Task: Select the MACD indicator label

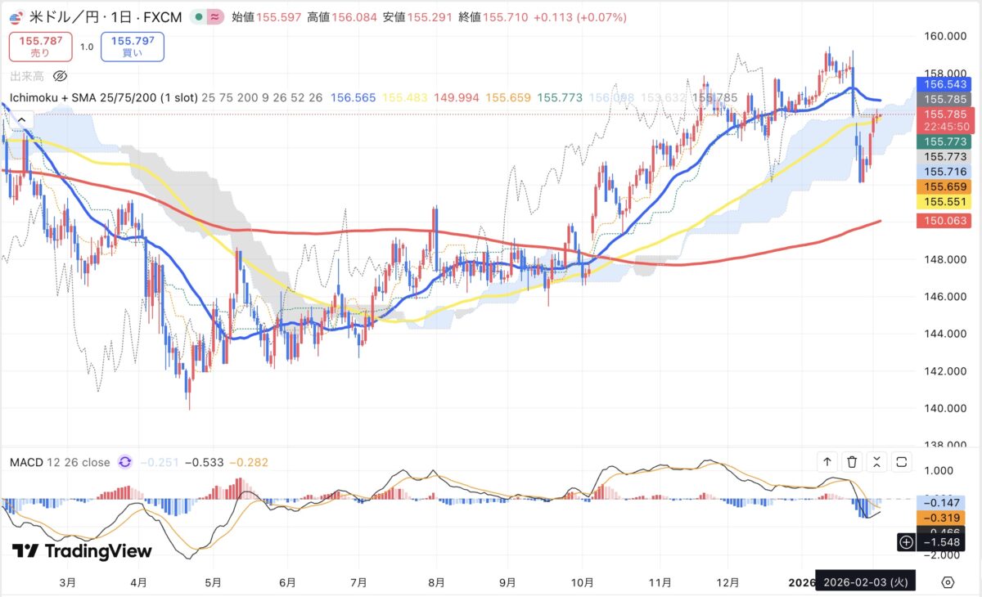Action: coord(59,462)
